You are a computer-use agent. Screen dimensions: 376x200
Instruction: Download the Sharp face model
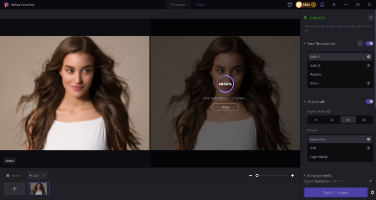[x=368, y=83]
